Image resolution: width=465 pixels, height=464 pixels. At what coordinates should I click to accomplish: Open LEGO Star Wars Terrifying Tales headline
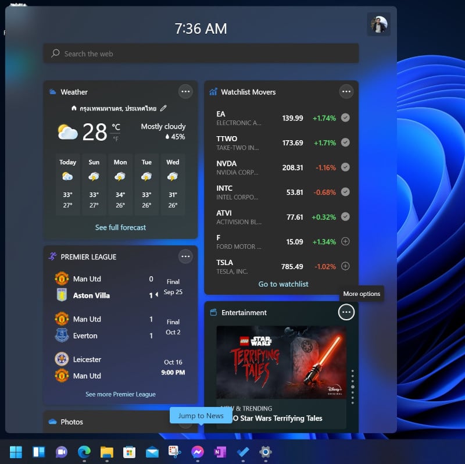click(277, 418)
